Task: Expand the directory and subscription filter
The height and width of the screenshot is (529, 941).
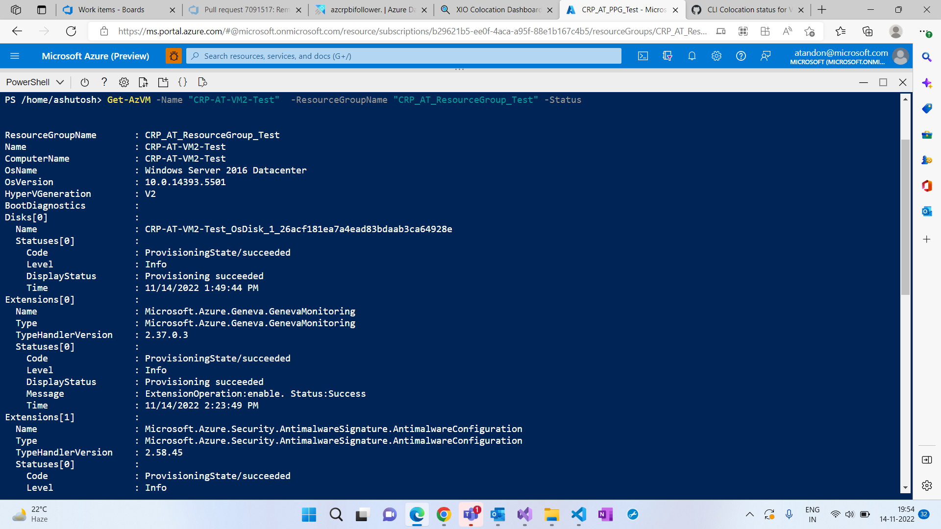Action: coord(667,56)
